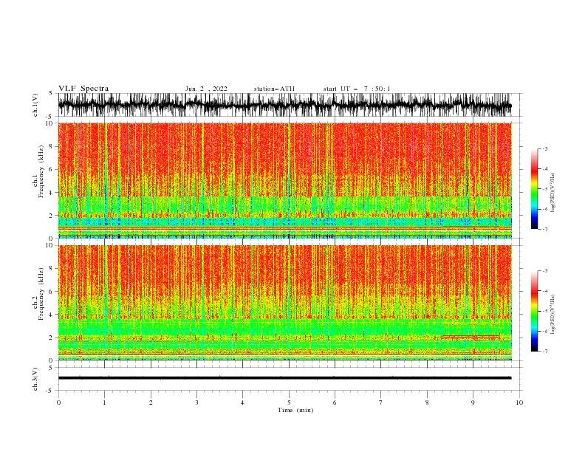Click time axis tick label "1"
The height and width of the screenshot is (452, 585).
(104, 403)
